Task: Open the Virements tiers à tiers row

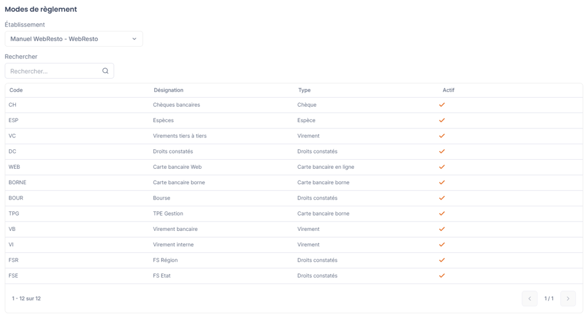Action: coord(294,136)
